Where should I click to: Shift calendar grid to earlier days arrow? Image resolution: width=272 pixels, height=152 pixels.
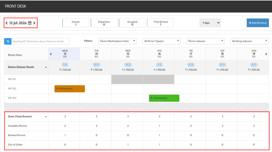pos(51,54)
